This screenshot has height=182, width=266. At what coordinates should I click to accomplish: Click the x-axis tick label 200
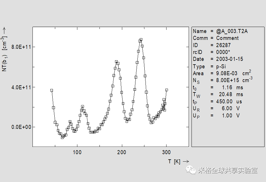(122, 152)
